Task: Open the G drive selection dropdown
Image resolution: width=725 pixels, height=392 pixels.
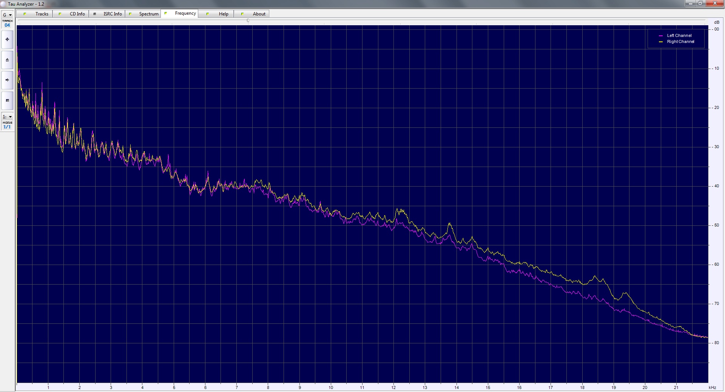Action: click(x=7, y=15)
